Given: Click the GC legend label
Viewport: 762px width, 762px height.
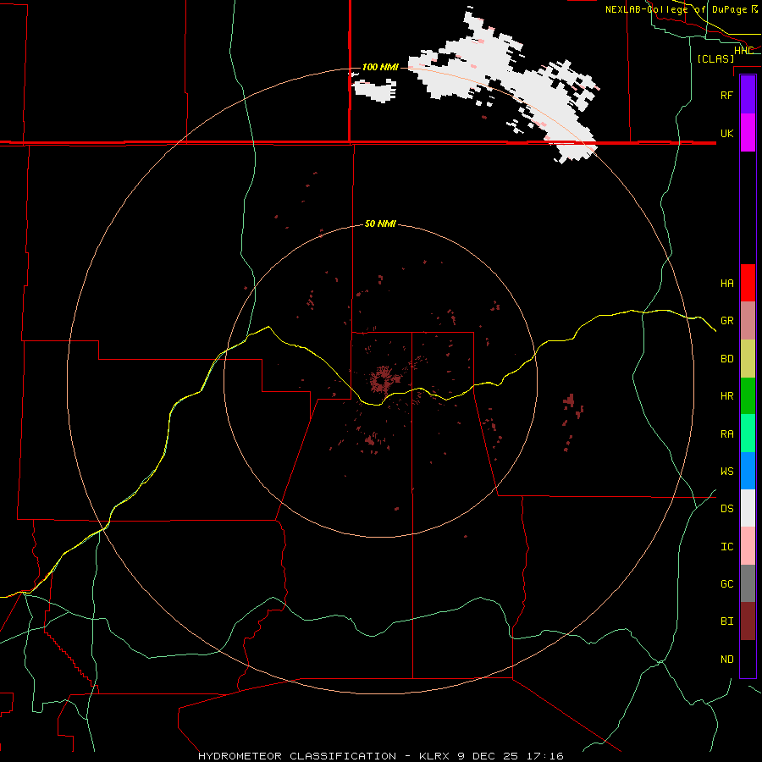Looking at the screenshot, I should pyautogui.click(x=727, y=584).
